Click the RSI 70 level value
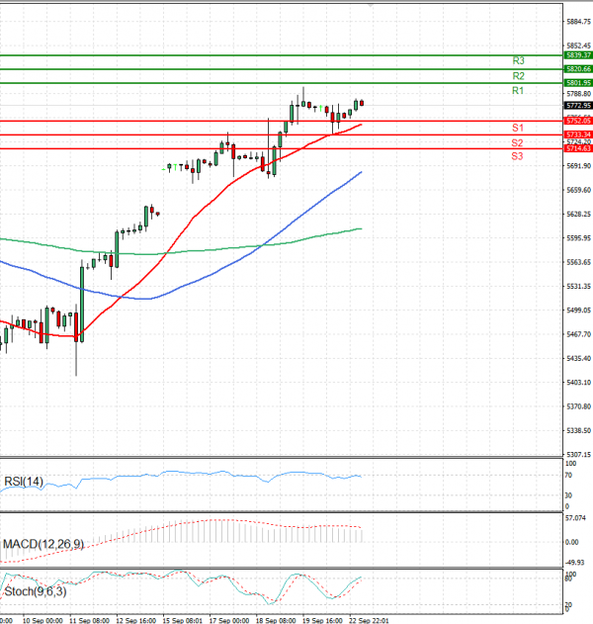The height and width of the screenshot is (624, 593). 568,475
